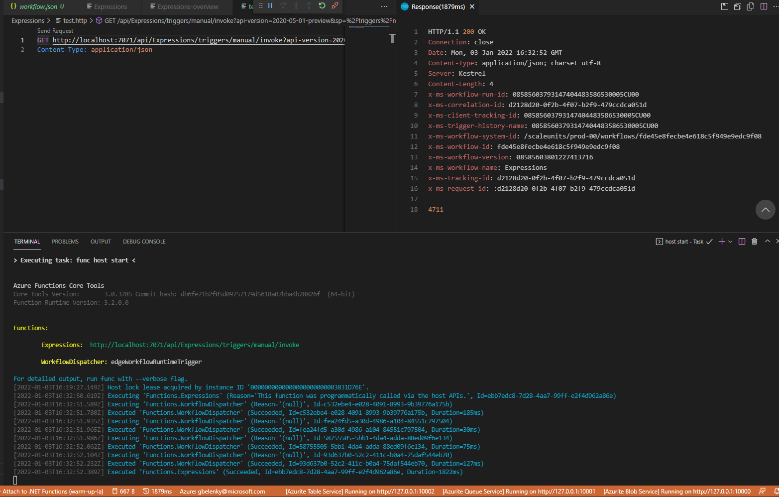Image resolution: width=779 pixels, height=497 pixels.
Task: Click the Server: Kestrel response header
Action: (x=456, y=74)
